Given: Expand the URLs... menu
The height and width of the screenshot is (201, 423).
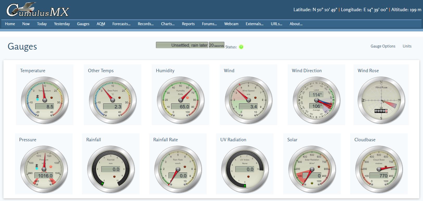Looking at the screenshot, I should coord(277,24).
